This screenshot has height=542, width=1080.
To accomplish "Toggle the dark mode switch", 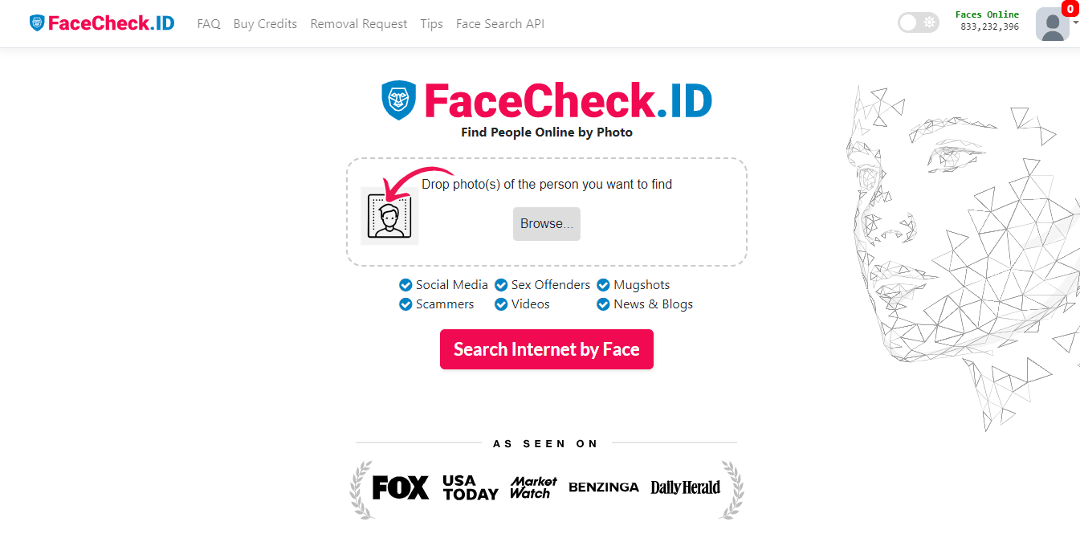I will (919, 22).
